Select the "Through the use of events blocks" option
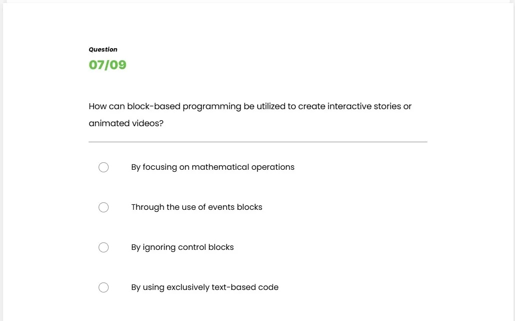Viewport: 515px width, 321px height. click(104, 207)
